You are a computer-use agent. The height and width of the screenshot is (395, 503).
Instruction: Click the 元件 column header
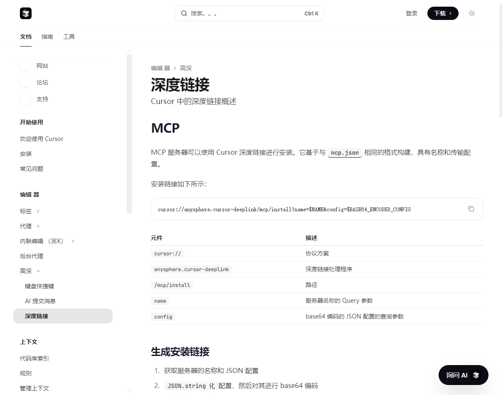click(157, 238)
